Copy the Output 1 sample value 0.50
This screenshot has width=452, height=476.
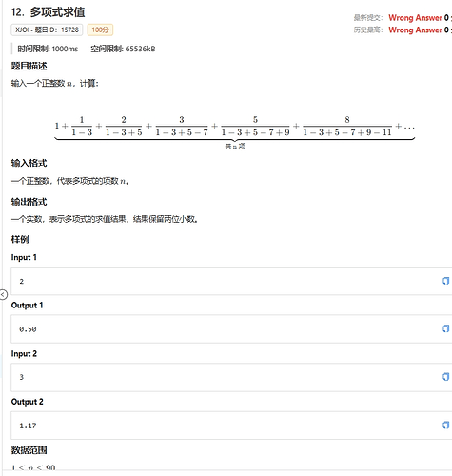445,328
